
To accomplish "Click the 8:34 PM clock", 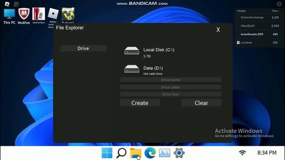I will (267, 153).
